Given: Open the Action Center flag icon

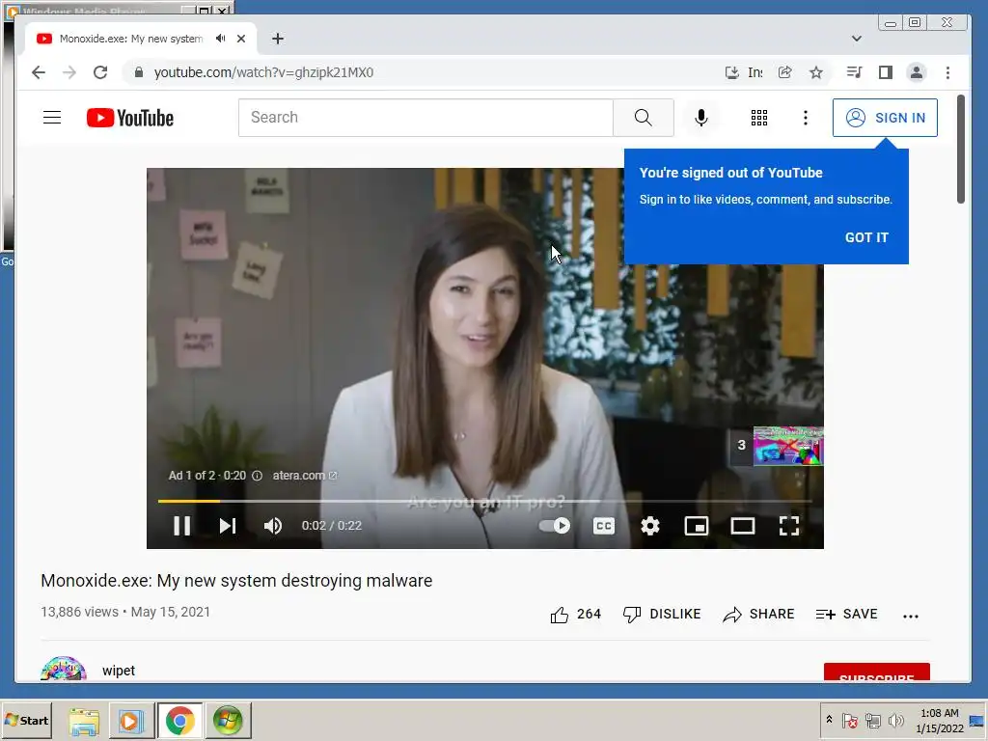Looking at the screenshot, I should tap(849, 720).
